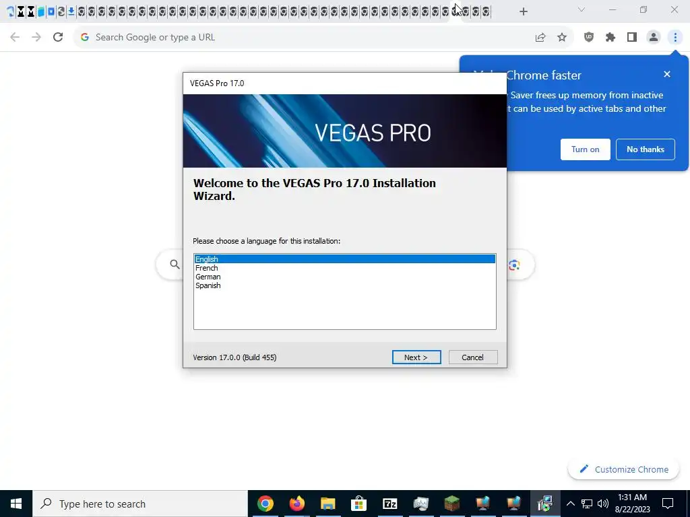Turn on Memory Saver

[x=586, y=149]
